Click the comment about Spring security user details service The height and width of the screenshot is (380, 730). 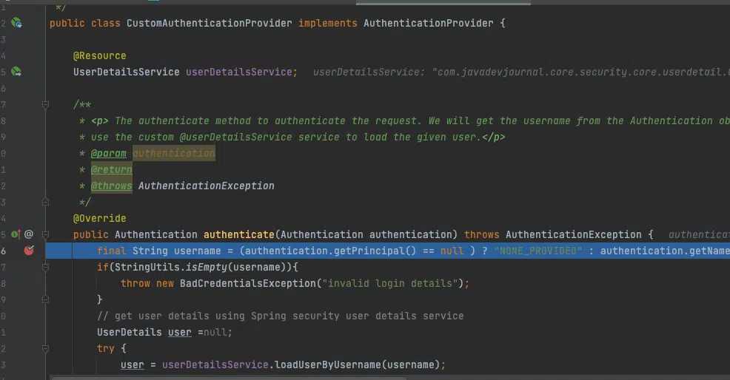click(281, 316)
